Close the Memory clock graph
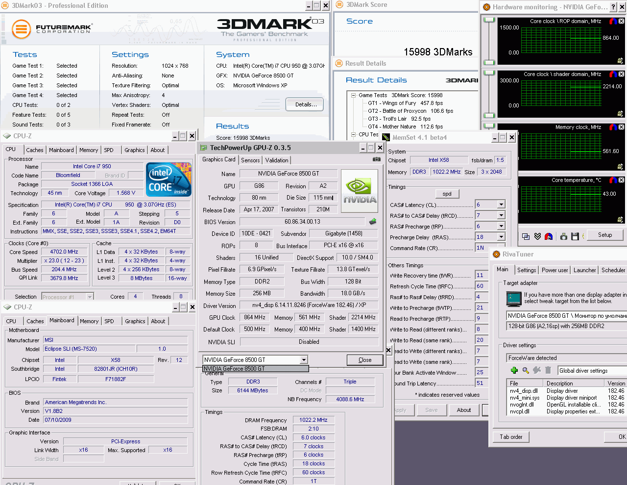Image resolution: width=627 pixels, height=485 pixels. [x=621, y=127]
